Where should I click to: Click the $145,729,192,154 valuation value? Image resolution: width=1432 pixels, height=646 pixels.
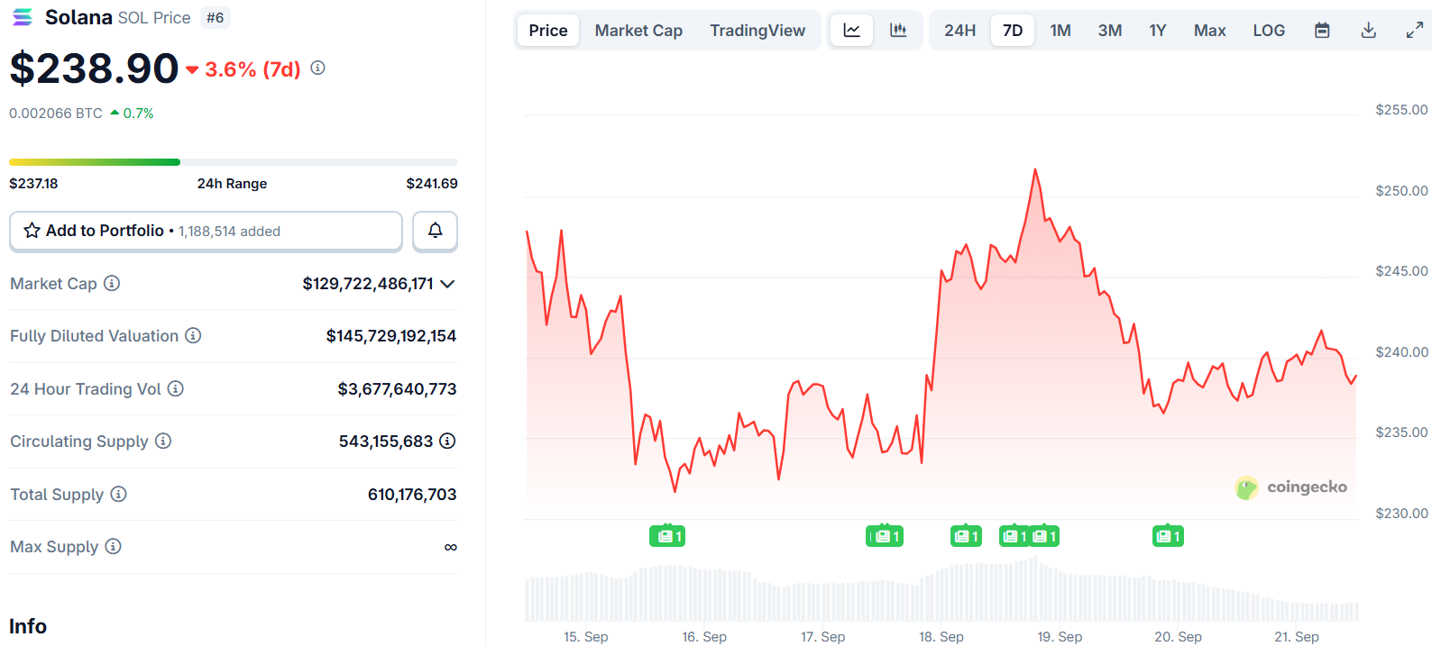coord(391,336)
